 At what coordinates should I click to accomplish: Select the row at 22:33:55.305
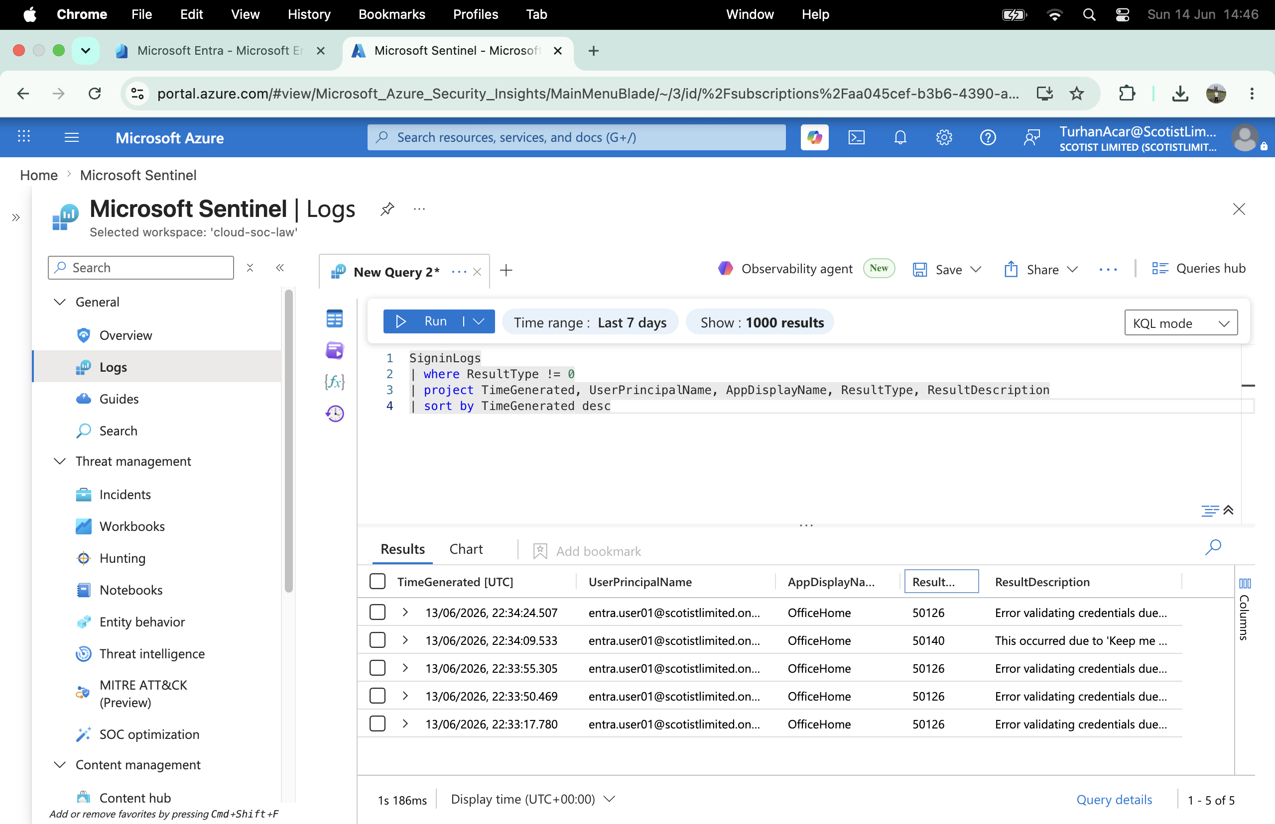point(378,668)
